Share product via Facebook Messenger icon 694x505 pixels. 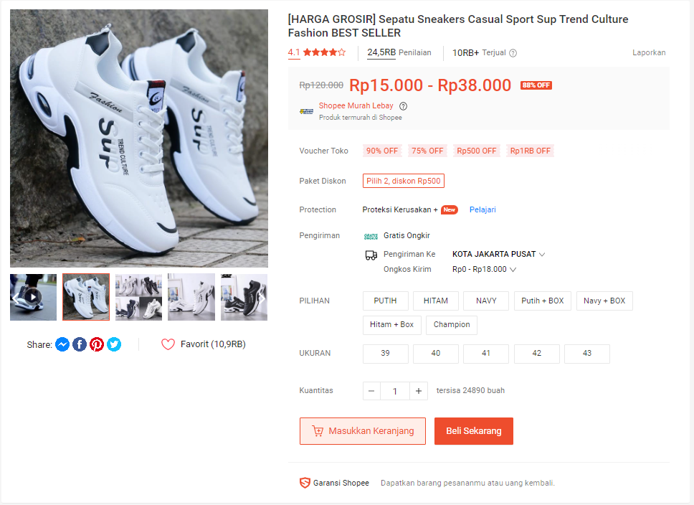pos(62,344)
